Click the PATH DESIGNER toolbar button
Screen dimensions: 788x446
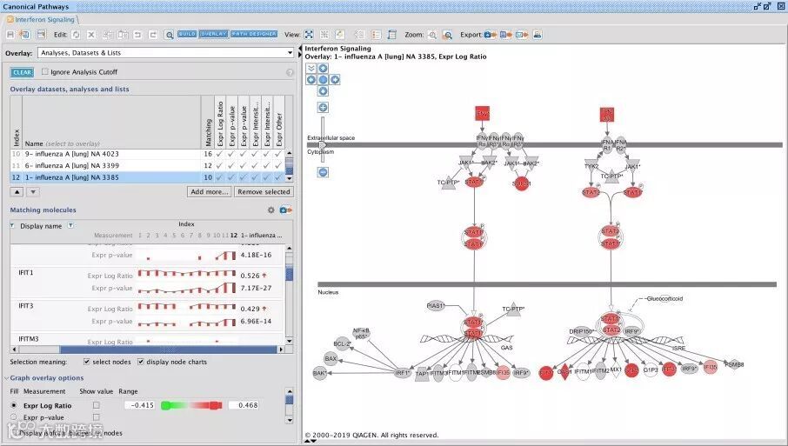(x=254, y=34)
